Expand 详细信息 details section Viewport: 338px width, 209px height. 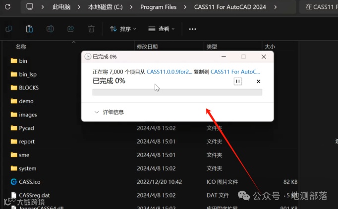coord(109,112)
